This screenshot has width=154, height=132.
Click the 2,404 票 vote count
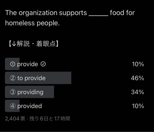coord(15,119)
